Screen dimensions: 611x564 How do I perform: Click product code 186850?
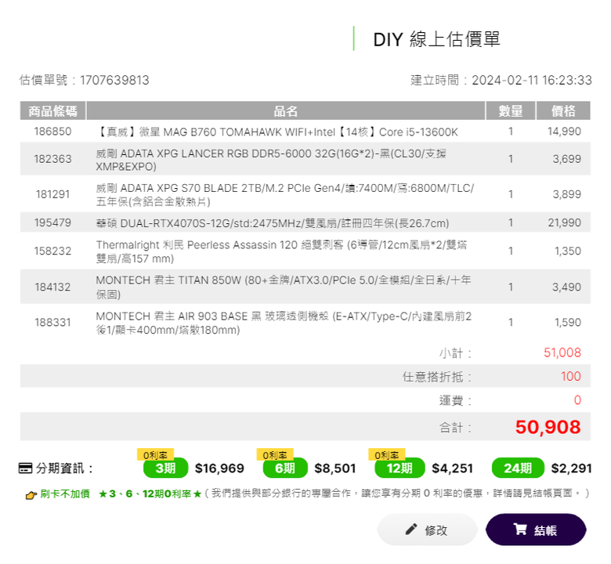(52, 132)
